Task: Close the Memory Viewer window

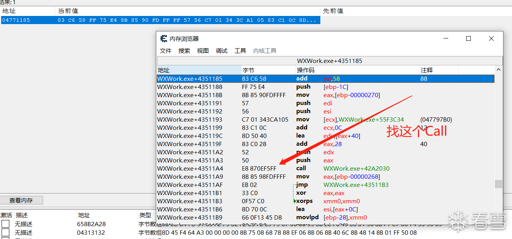Action: coord(491,38)
